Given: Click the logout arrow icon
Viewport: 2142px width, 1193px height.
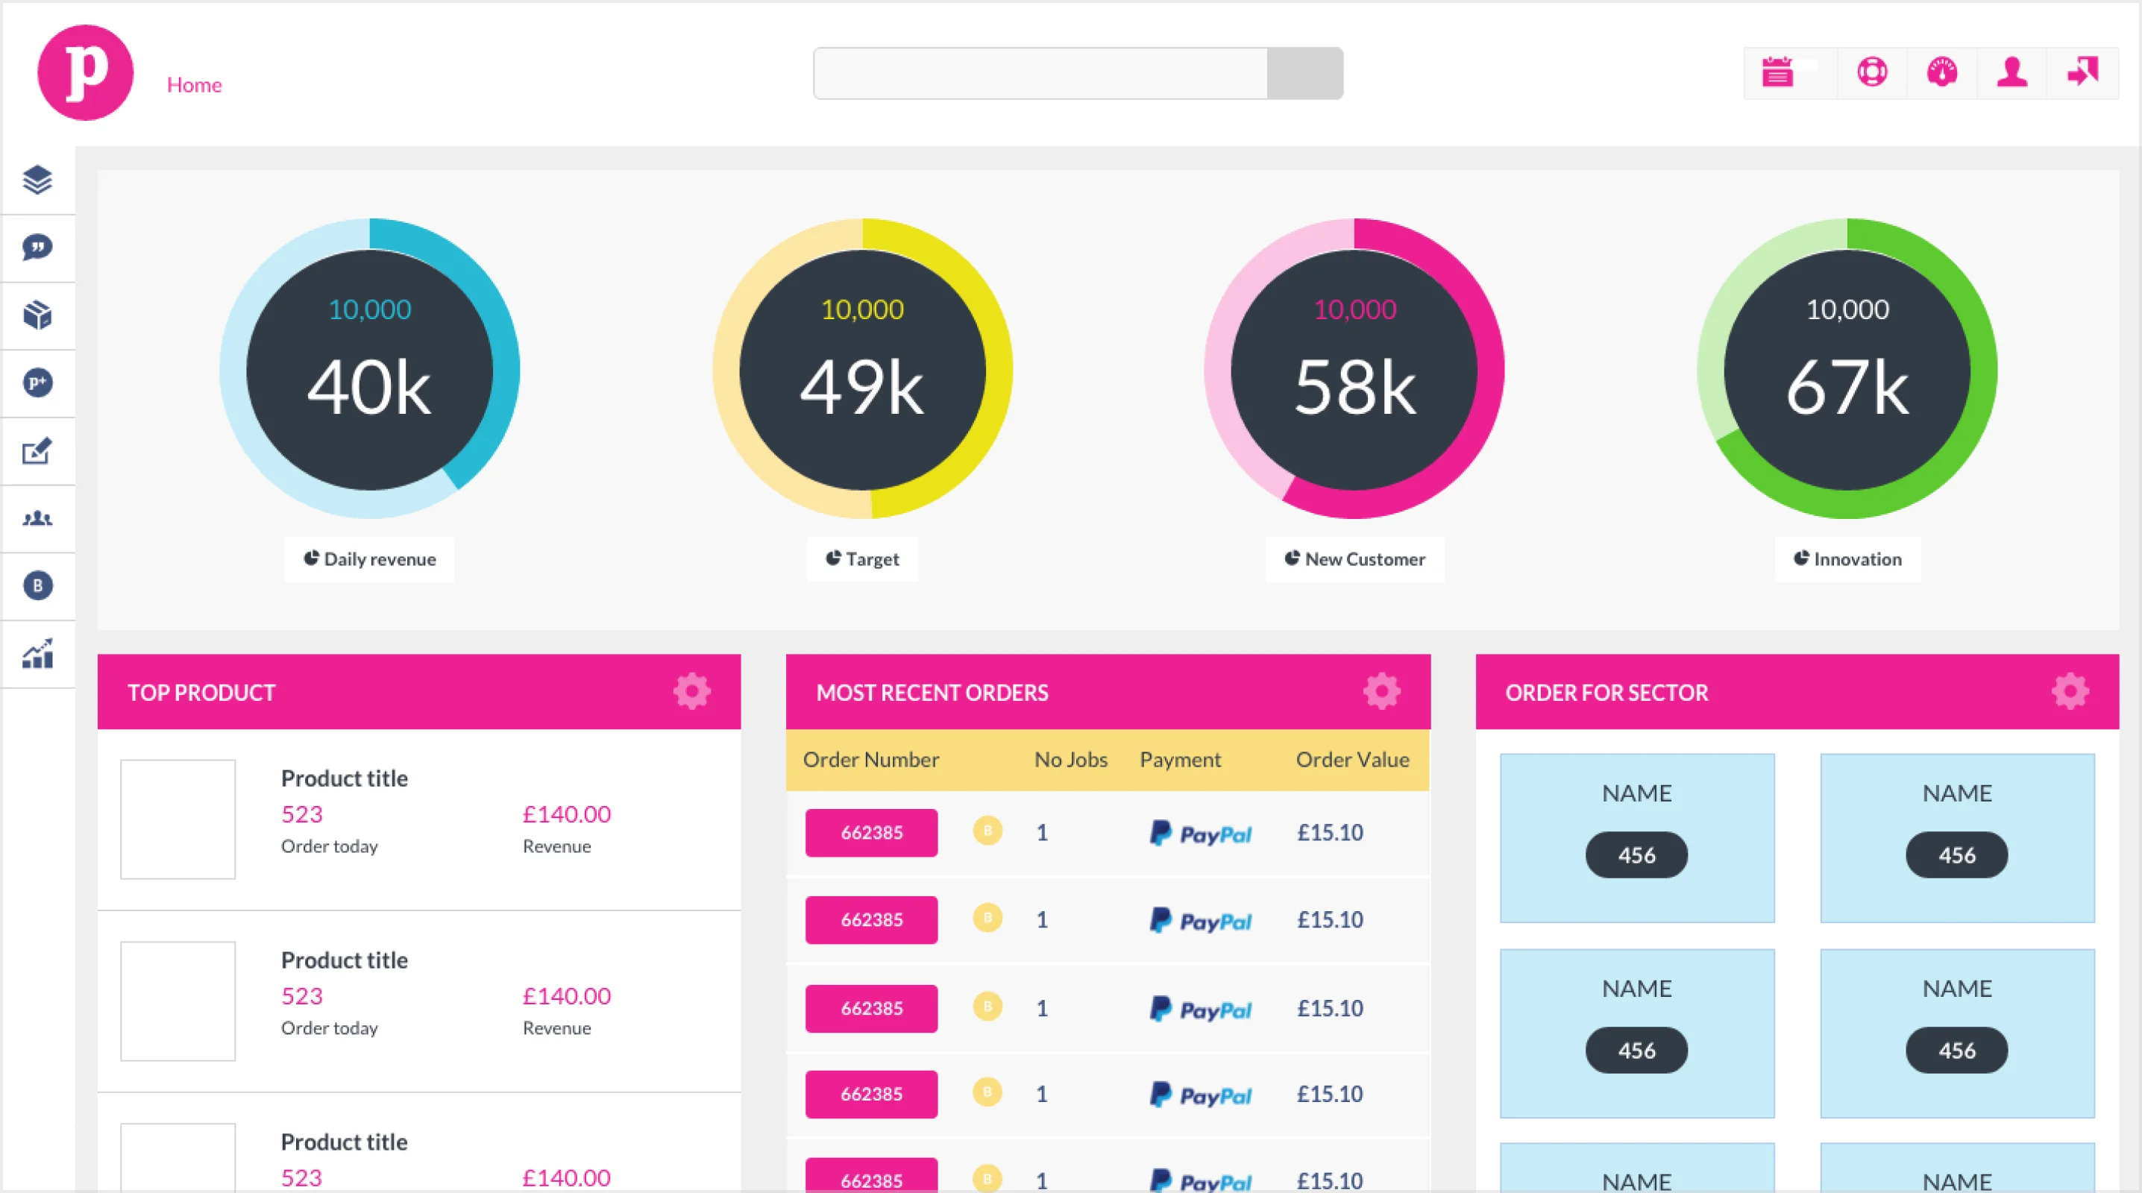Looking at the screenshot, I should click(2082, 72).
